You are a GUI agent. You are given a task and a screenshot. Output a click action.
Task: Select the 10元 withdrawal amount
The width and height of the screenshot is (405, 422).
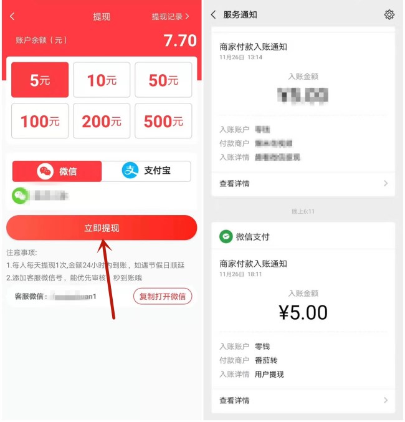pyautogui.click(x=102, y=80)
